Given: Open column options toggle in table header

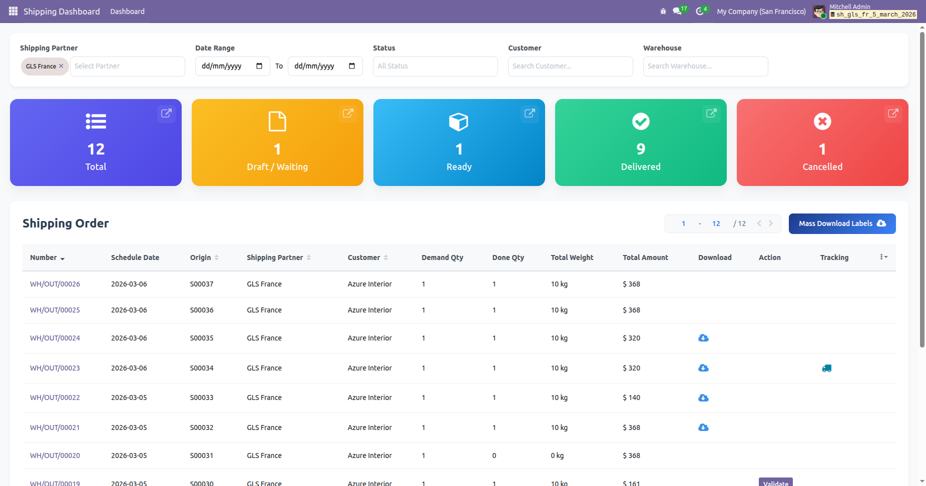Looking at the screenshot, I should coord(883,257).
